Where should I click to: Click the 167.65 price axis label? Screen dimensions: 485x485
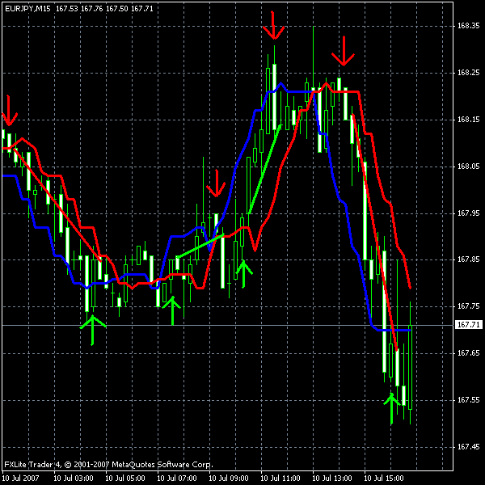coord(468,353)
